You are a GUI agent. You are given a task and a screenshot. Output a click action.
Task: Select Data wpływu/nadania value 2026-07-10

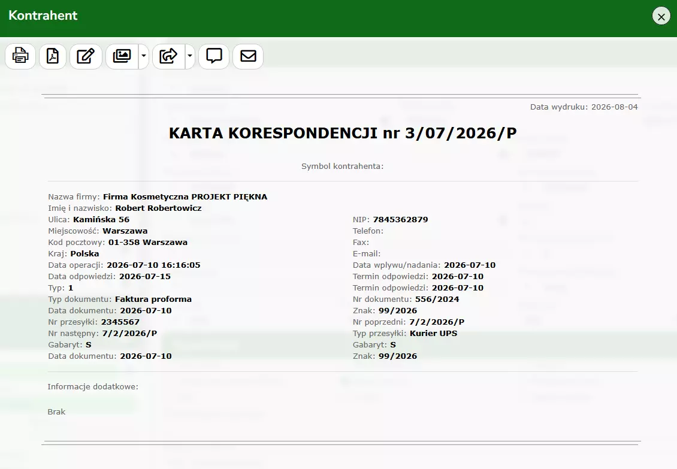pyautogui.click(x=470, y=265)
